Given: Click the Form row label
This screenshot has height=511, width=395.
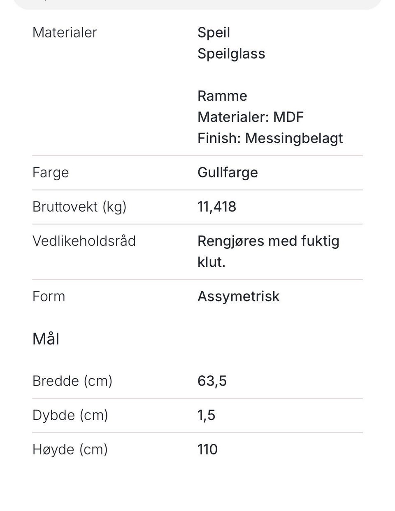Looking at the screenshot, I should [x=49, y=296].
